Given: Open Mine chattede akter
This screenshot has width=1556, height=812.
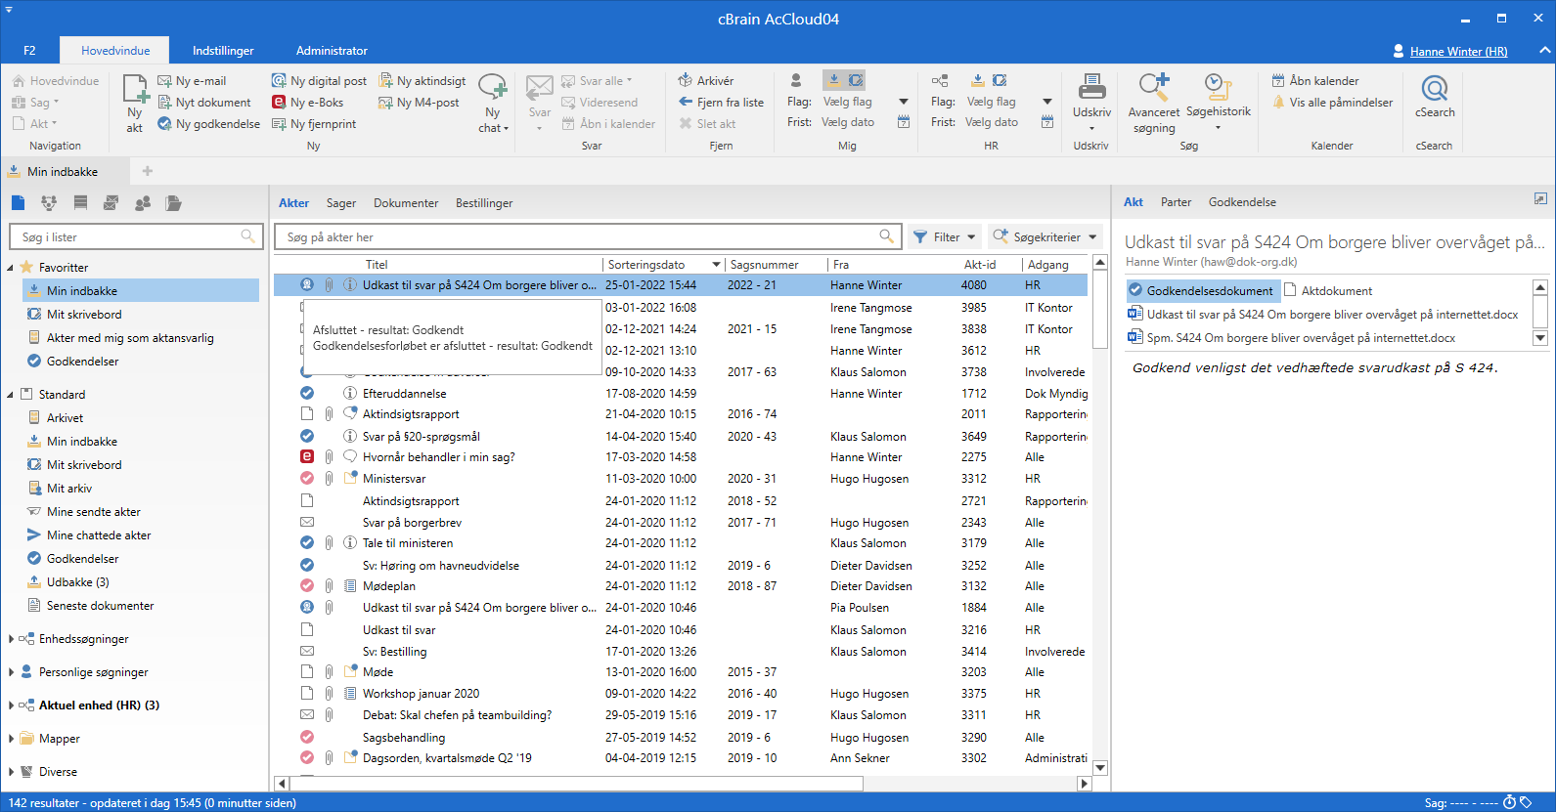Looking at the screenshot, I should pos(99,535).
